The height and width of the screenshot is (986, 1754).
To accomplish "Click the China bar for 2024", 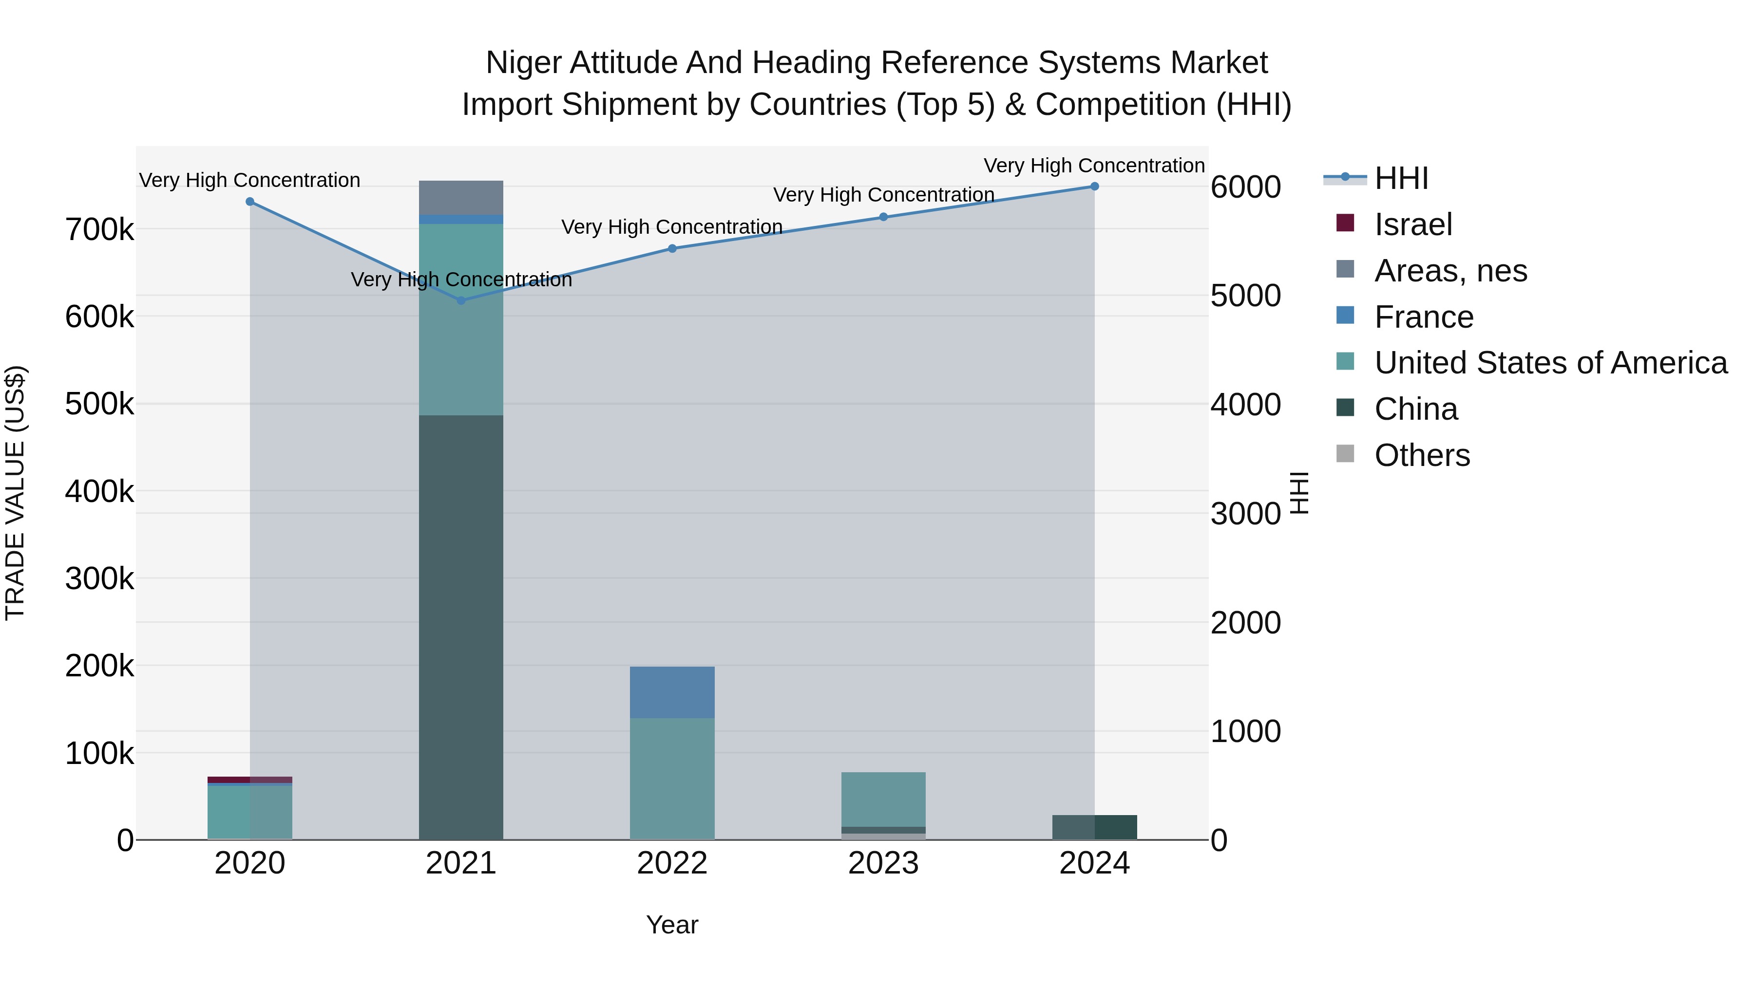I will click(1094, 827).
